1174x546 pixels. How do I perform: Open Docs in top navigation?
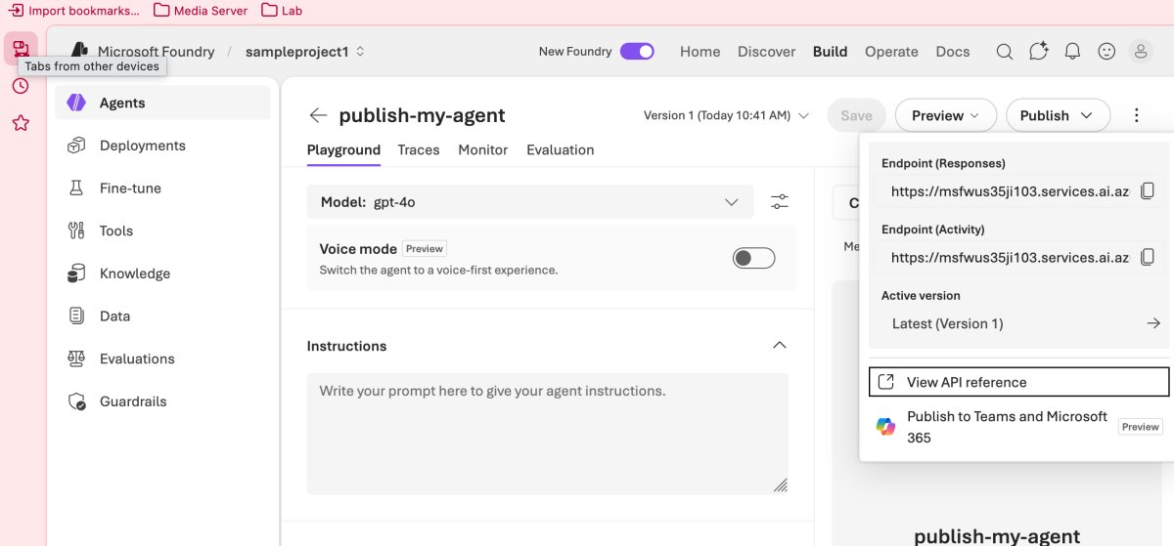click(953, 52)
